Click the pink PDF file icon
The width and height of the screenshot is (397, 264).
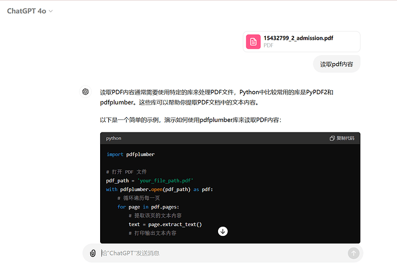pos(253,42)
